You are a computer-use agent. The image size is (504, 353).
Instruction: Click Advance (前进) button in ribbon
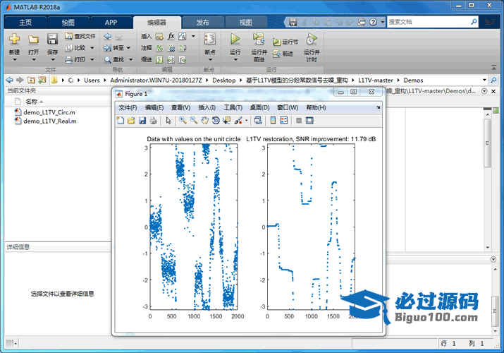pyautogui.click(x=283, y=54)
